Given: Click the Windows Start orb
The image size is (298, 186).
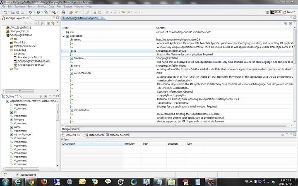Looking at the screenshot, I should 5,182.
